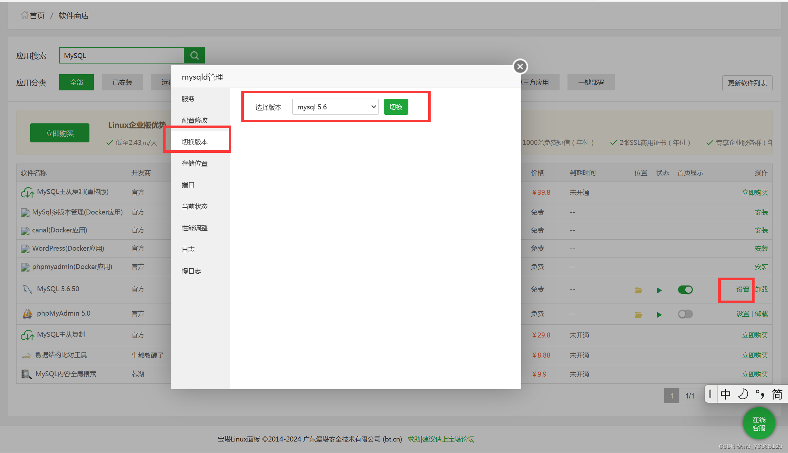
Task: Click MySQL主从复制(重构版) cloud icon
Action: coord(27,193)
